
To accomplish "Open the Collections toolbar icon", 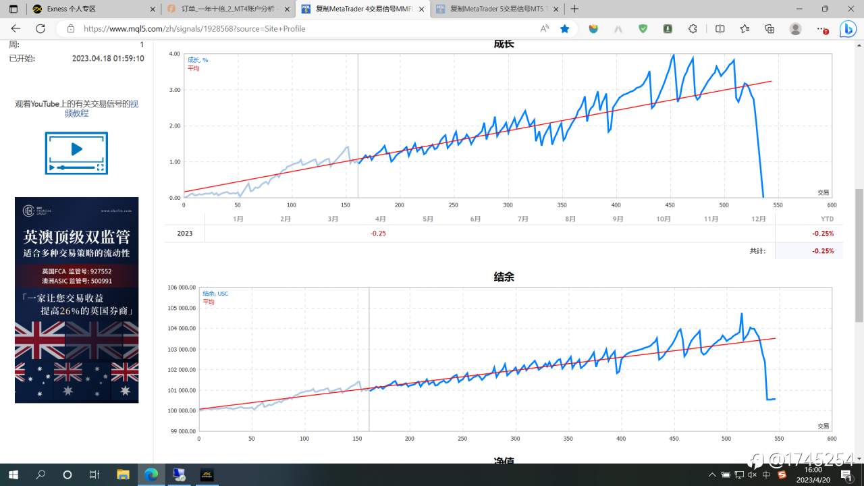I will point(769,29).
